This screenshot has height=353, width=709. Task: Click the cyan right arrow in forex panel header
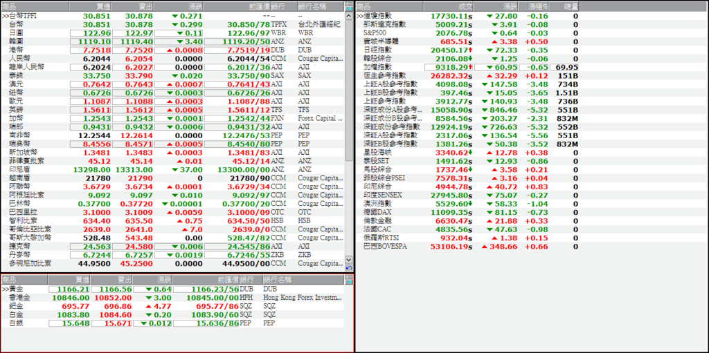[x=349, y=8]
